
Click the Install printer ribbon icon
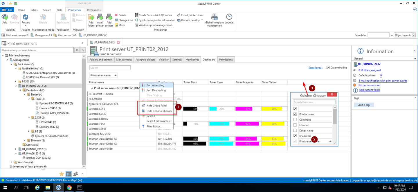tap(100, 17)
